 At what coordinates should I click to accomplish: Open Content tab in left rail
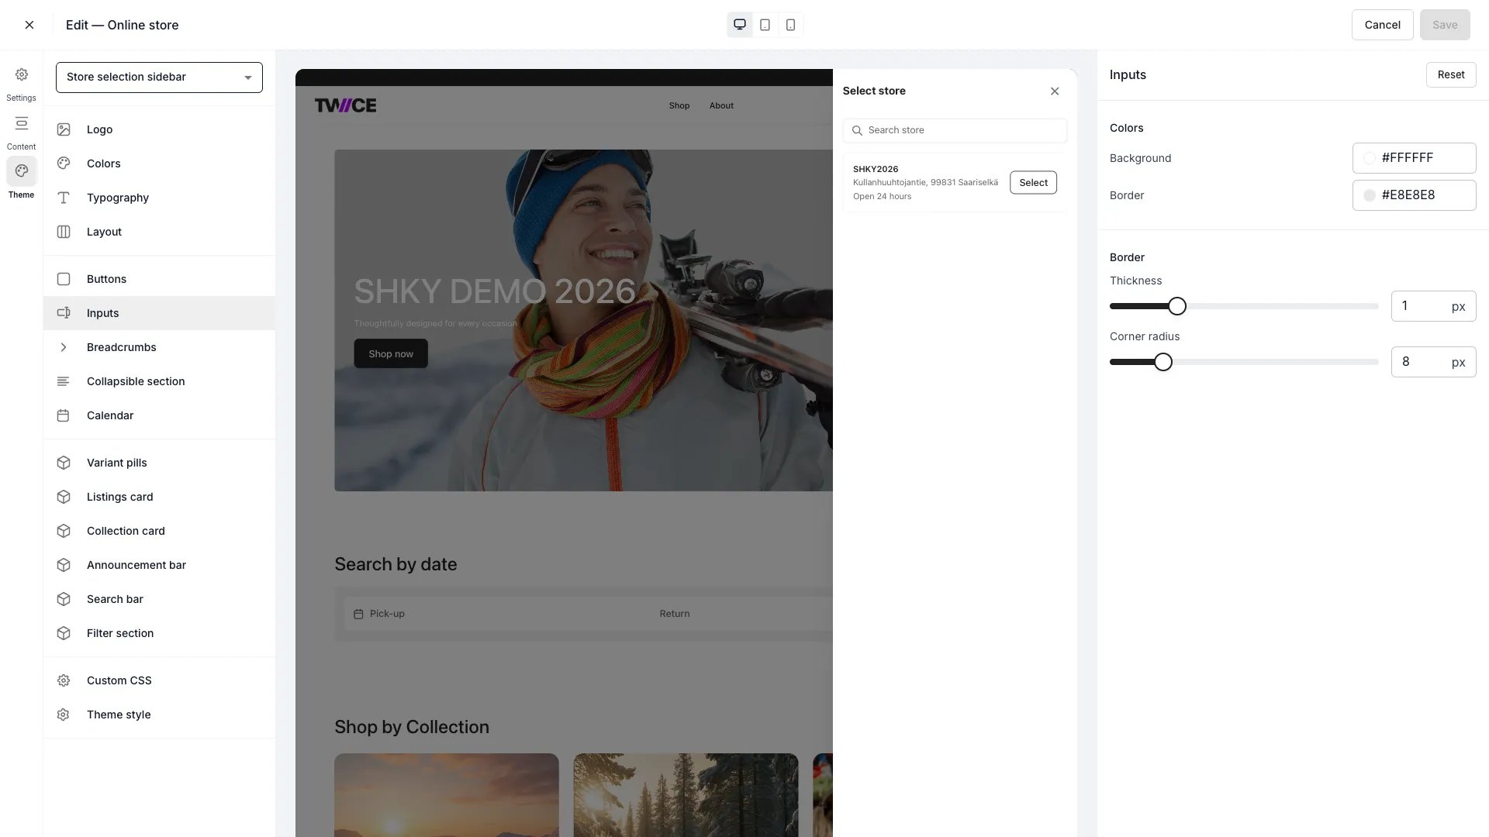[21, 133]
